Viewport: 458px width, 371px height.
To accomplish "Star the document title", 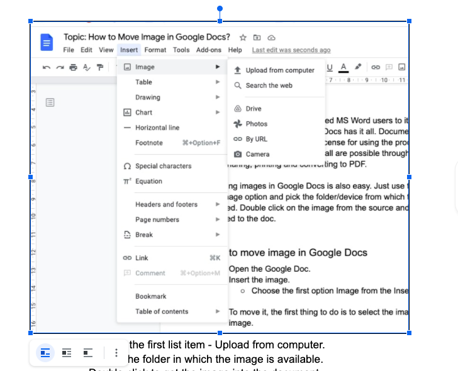I will pos(243,38).
